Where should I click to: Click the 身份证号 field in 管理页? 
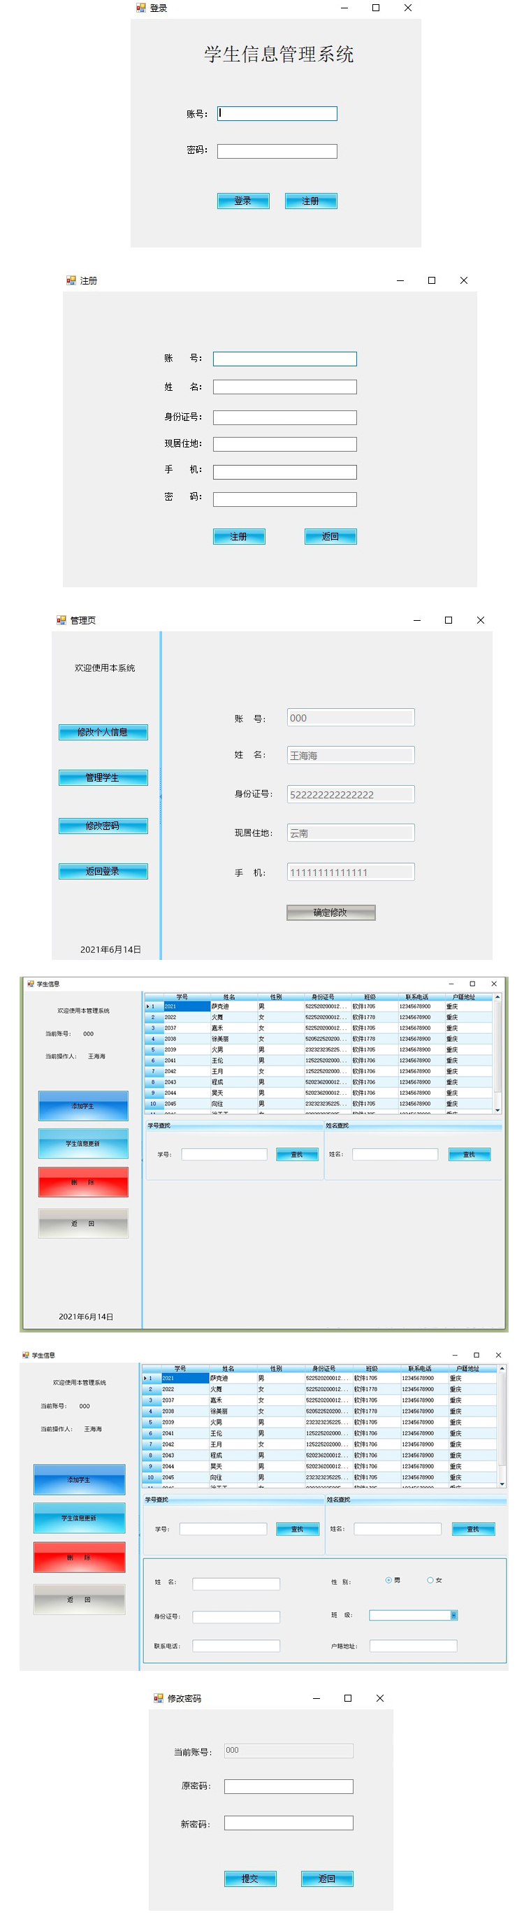351,794
